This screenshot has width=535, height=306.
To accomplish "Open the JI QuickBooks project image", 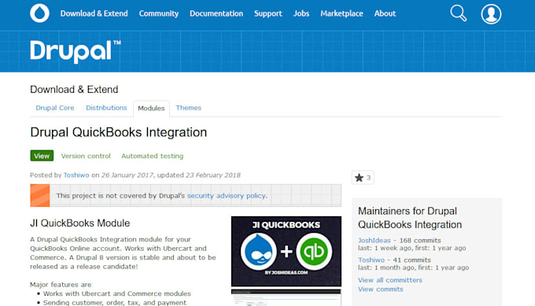I will [286, 251].
